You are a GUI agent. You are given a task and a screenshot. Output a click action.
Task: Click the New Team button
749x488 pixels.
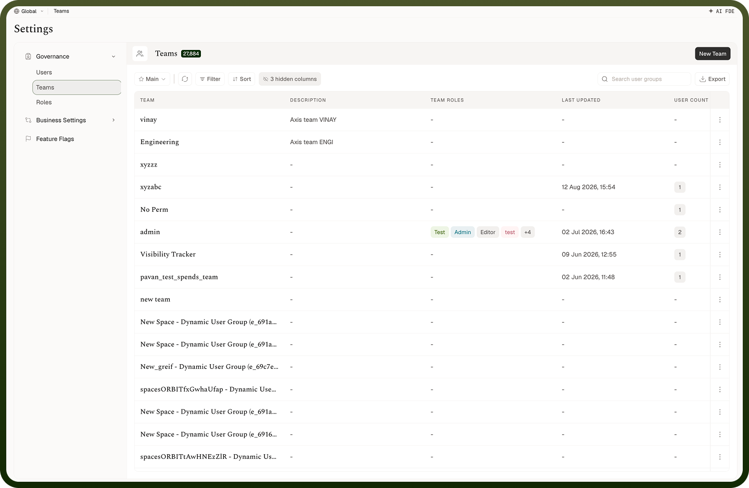tap(713, 54)
